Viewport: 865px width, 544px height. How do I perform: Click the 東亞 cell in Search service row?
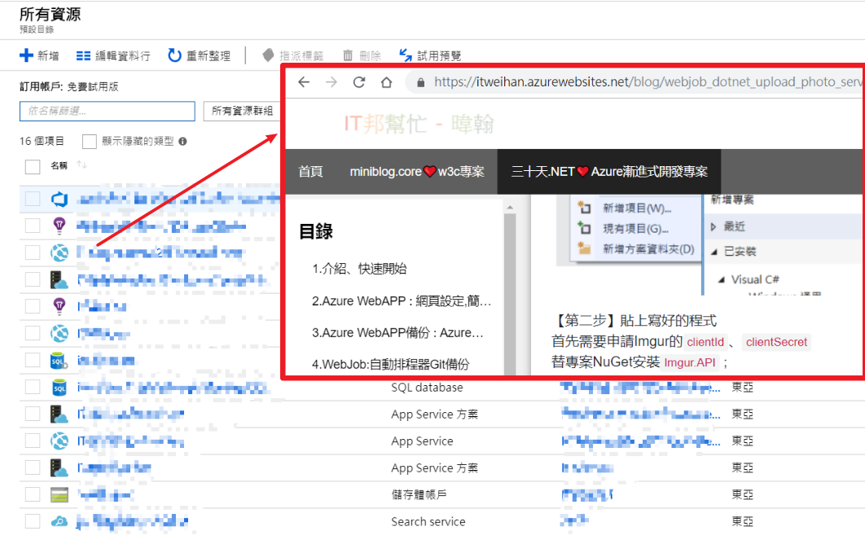pyautogui.click(x=742, y=521)
